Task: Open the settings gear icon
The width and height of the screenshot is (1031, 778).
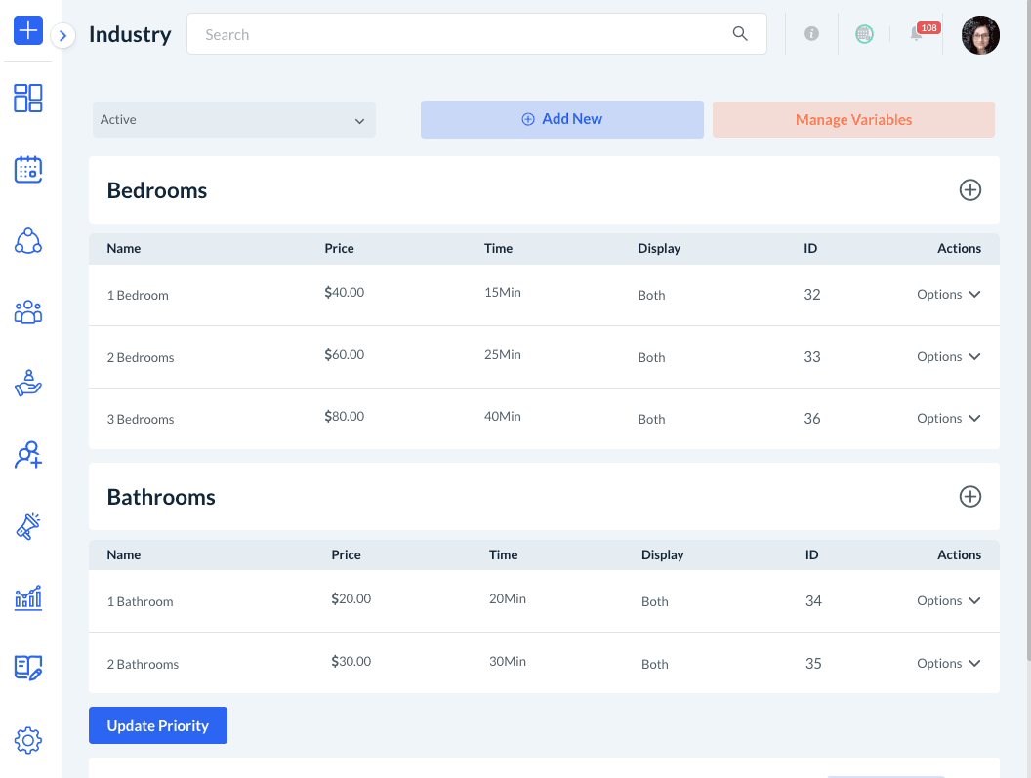Action: tap(28, 741)
